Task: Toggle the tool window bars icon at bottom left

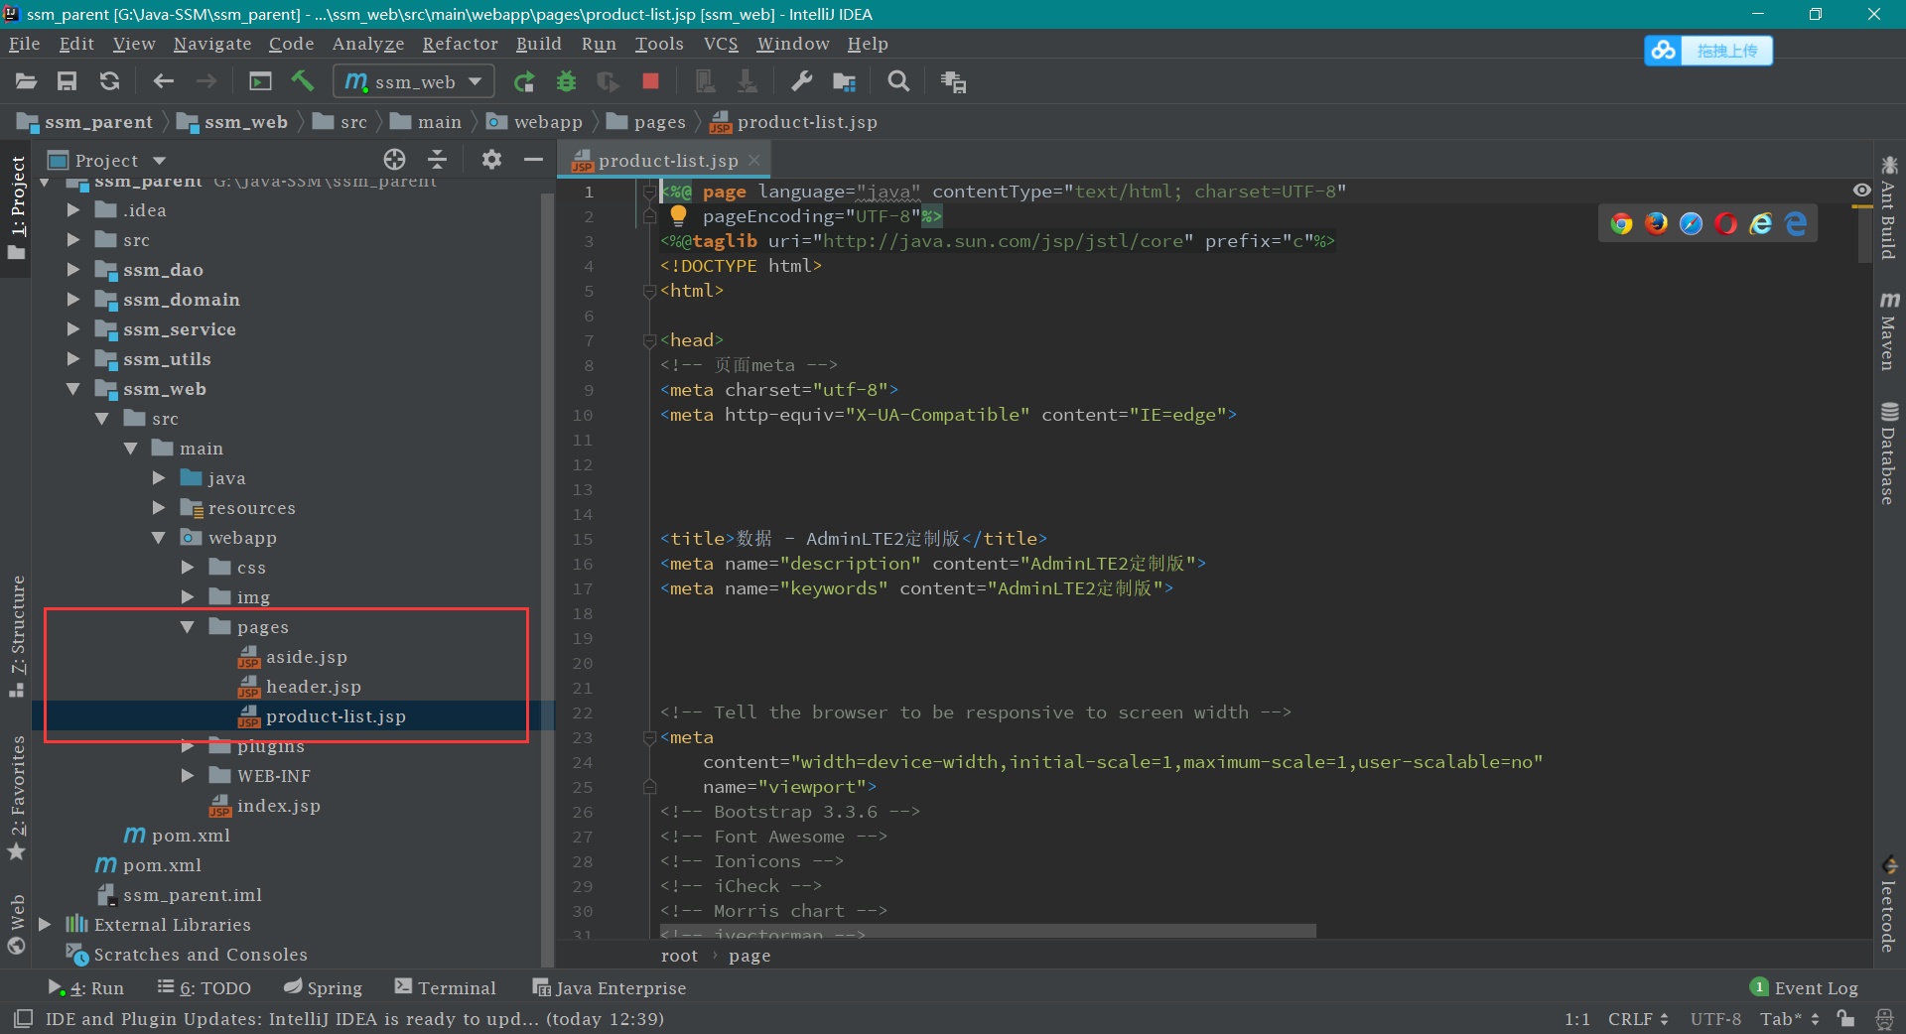Action: click(24, 1019)
